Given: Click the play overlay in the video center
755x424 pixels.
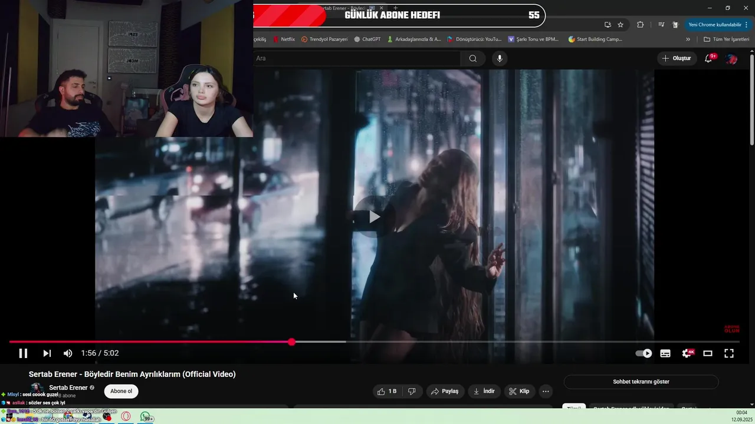Looking at the screenshot, I should pos(375,217).
